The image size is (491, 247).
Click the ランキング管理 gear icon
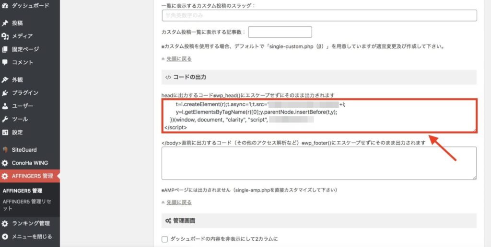click(4, 224)
